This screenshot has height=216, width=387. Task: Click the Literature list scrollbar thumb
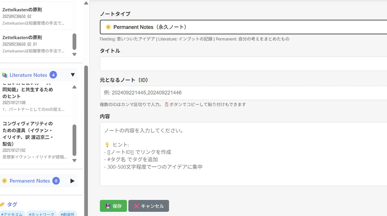tap(74, 140)
